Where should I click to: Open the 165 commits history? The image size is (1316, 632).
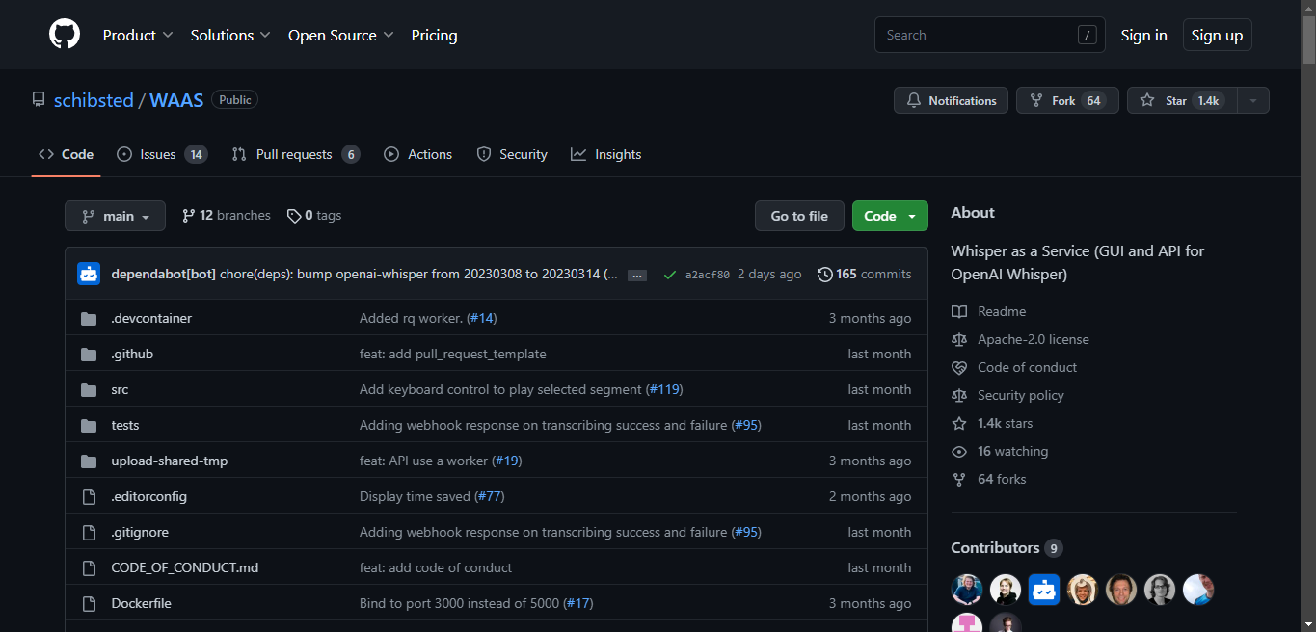pyautogui.click(x=864, y=275)
